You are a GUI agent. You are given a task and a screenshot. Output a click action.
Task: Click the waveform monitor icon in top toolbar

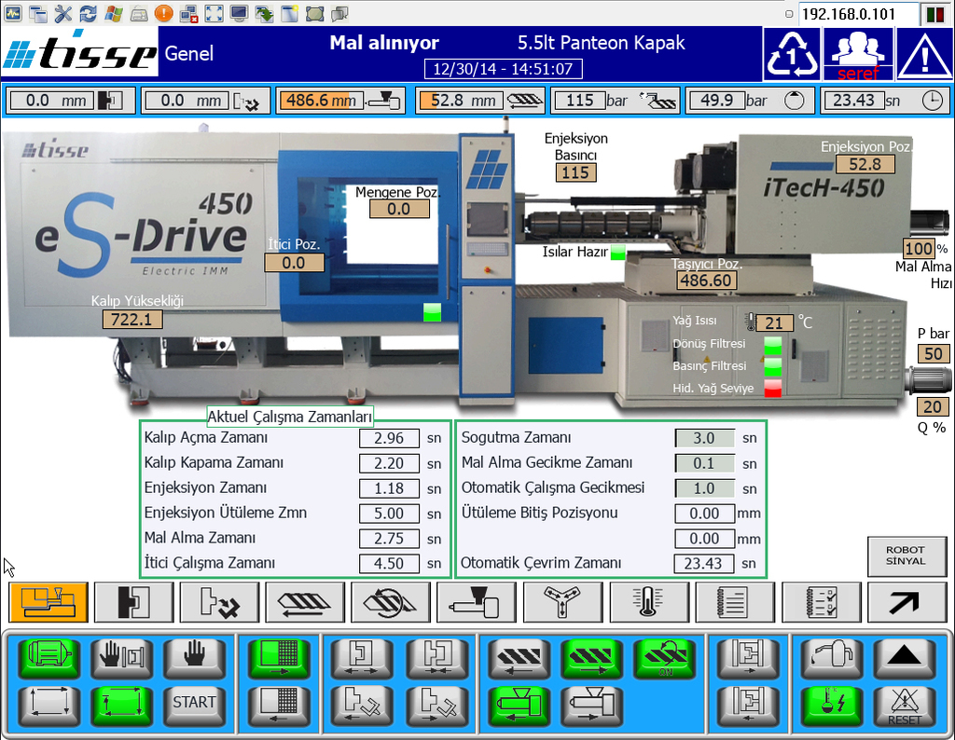[x=12, y=13]
